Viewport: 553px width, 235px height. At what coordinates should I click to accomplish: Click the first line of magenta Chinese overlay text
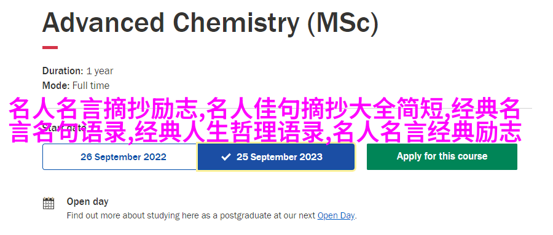click(264, 110)
